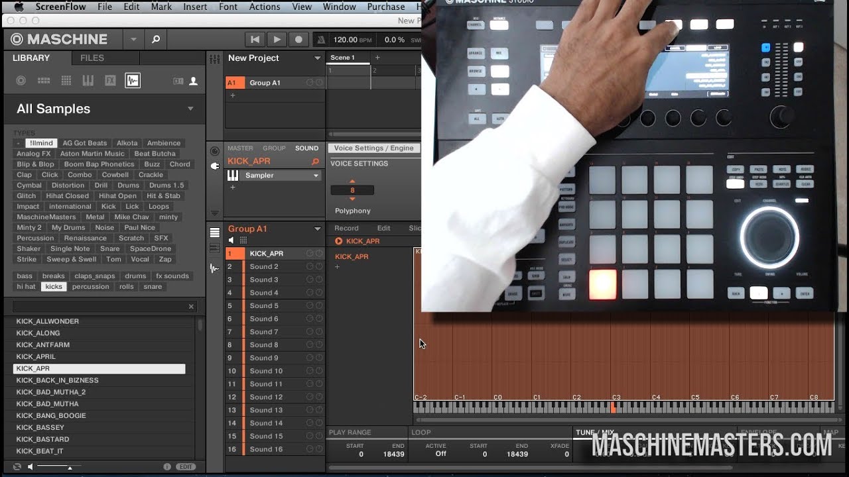This screenshot has width=849, height=477.
Task: Switch to factory content library icon
Action: (x=178, y=81)
